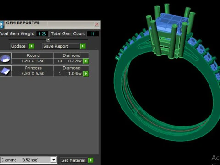Click the Update button

pos(20,46)
